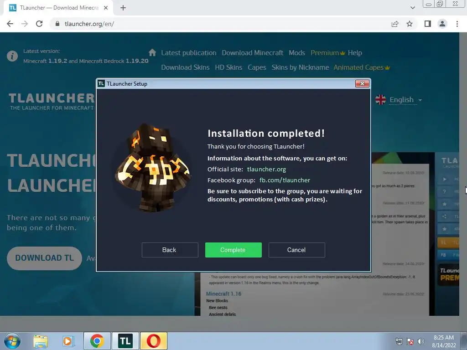Open Download Skins menu item
Screen dimensions: 467x350
click(185, 67)
